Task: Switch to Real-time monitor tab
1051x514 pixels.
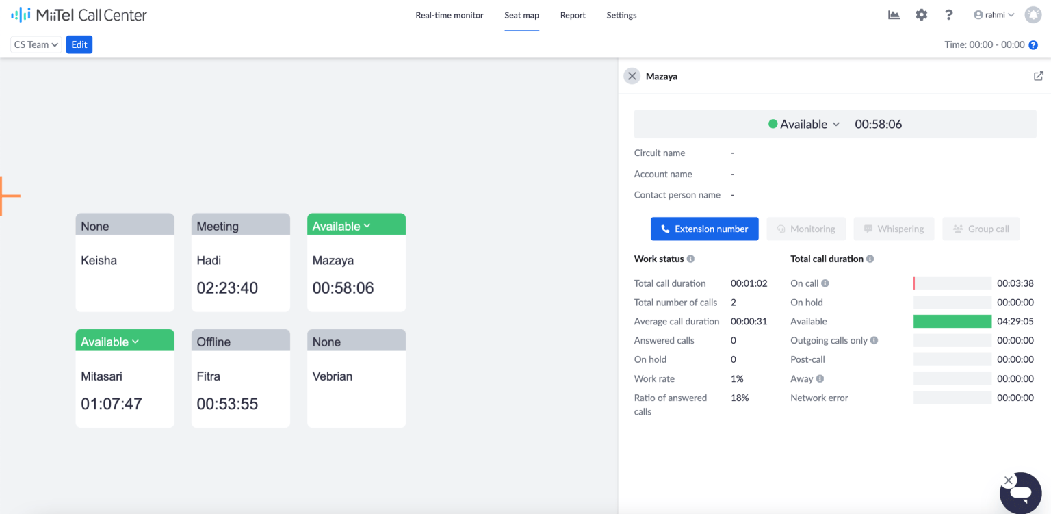Action: [450, 15]
